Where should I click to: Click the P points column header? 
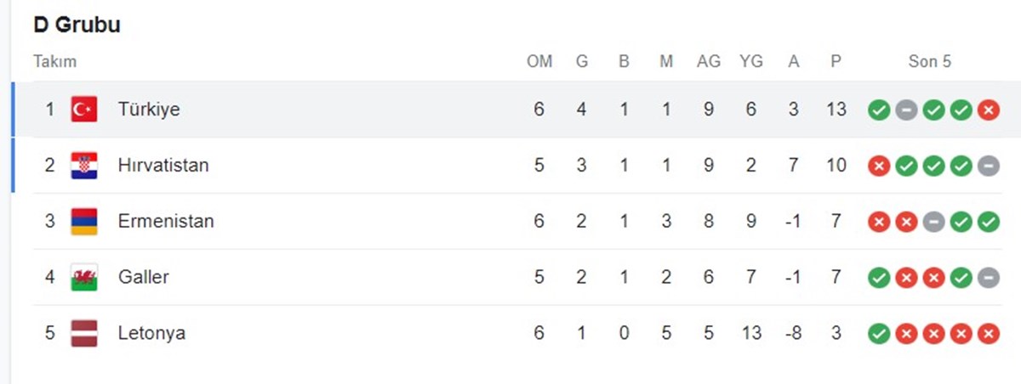[x=836, y=61]
